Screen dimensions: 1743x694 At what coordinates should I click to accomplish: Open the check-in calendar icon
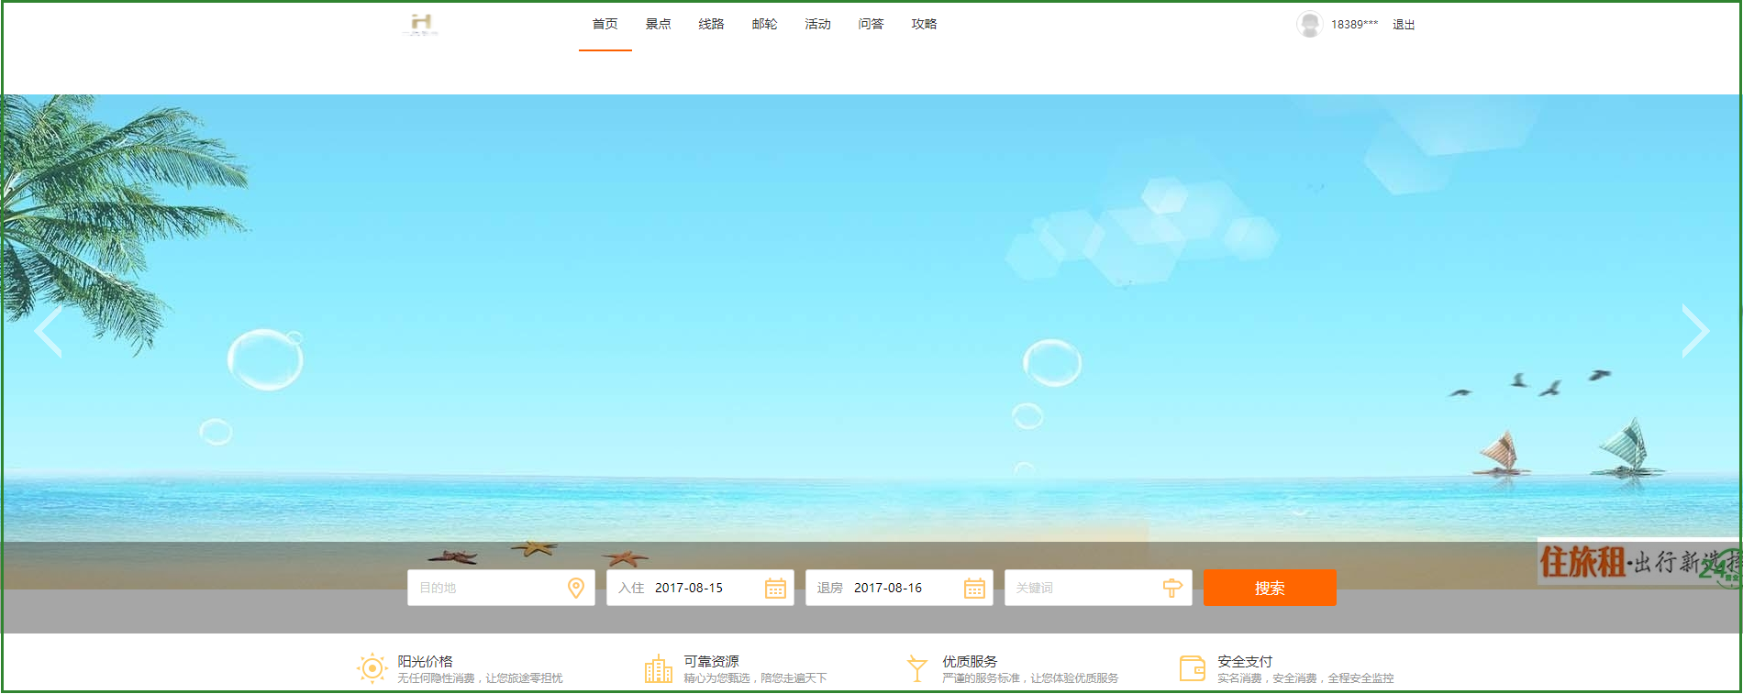pos(775,589)
